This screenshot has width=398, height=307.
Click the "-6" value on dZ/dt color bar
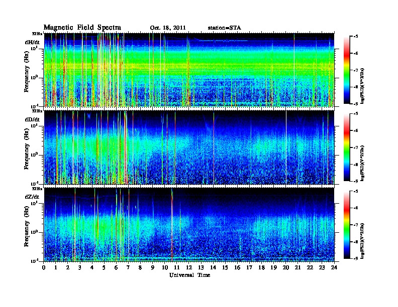pos(356,208)
